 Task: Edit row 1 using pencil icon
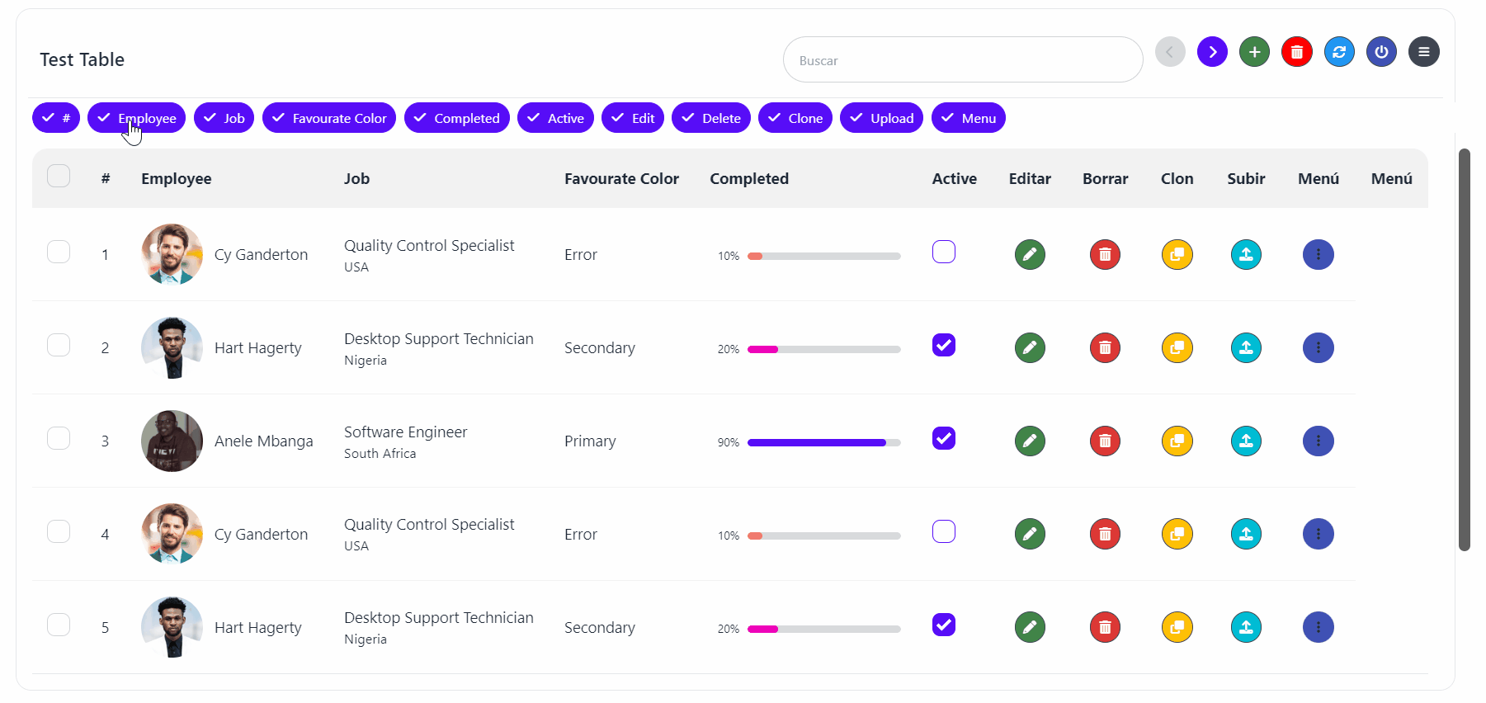[x=1030, y=254]
